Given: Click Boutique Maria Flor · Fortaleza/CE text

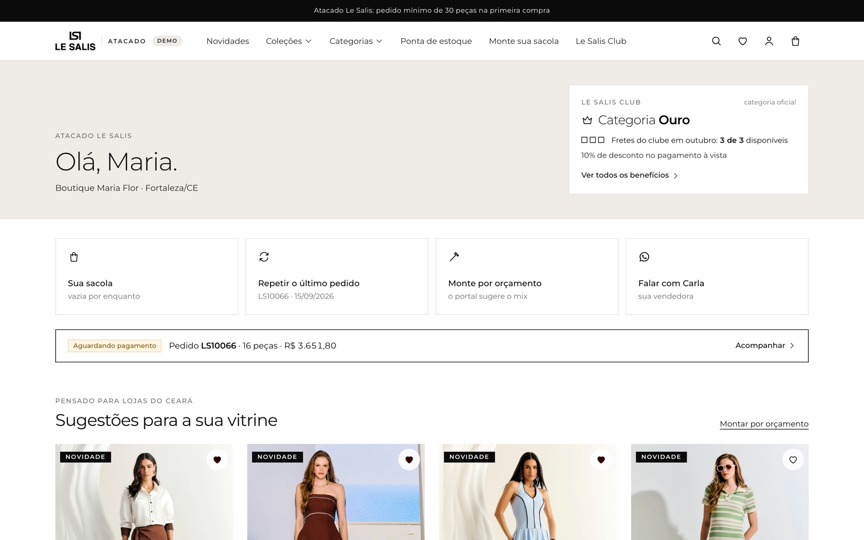Looking at the screenshot, I should (127, 188).
